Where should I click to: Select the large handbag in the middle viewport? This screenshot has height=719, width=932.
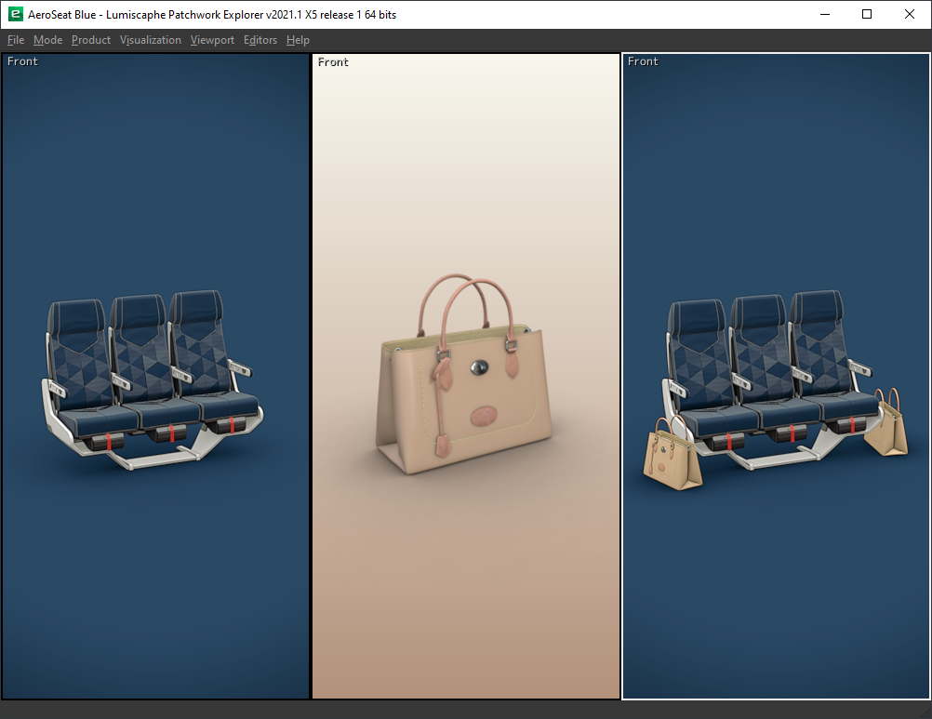[465, 391]
